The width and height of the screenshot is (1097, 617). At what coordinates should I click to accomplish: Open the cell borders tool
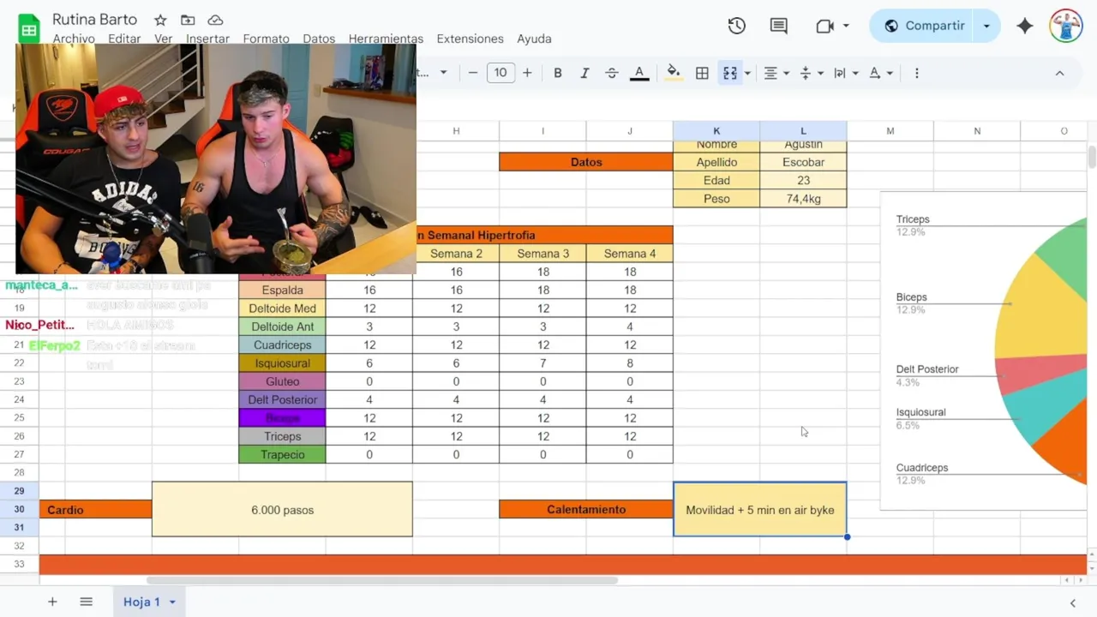coord(702,73)
